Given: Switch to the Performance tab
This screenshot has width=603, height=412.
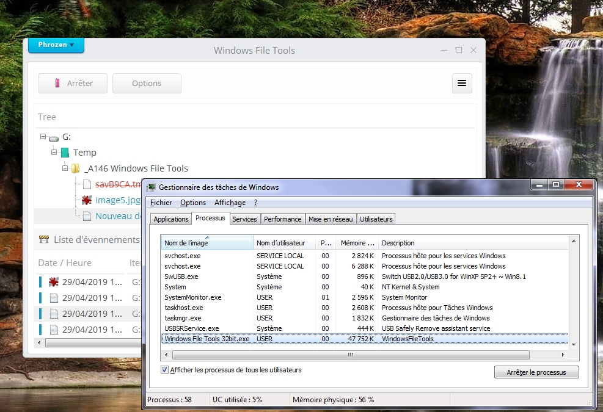Looking at the screenshot, I should [283, 219].
